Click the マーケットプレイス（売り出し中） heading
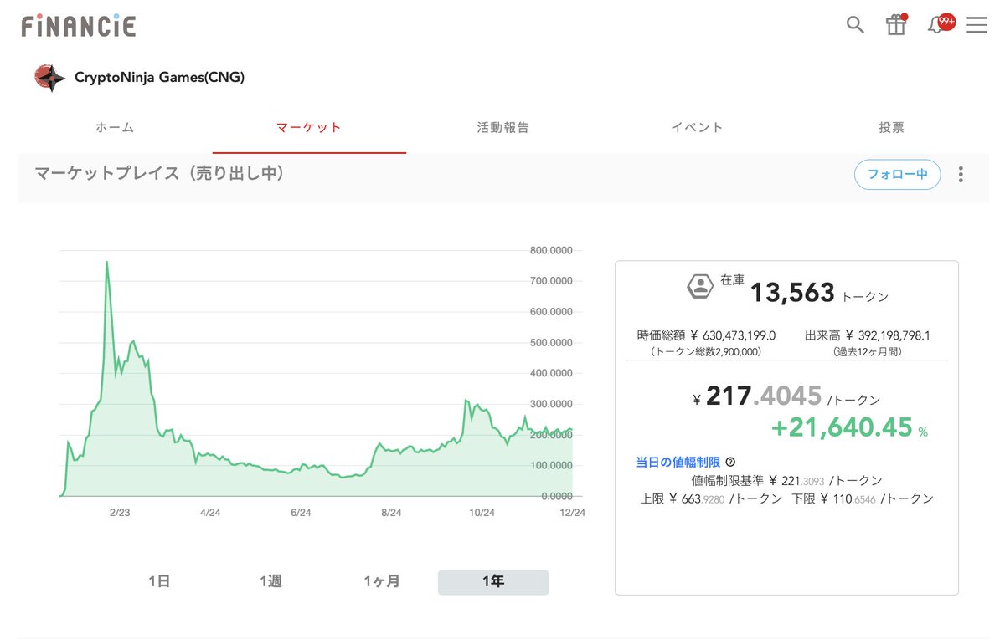Viewport: 1005px width, 639px height. [x=159, y=174]
